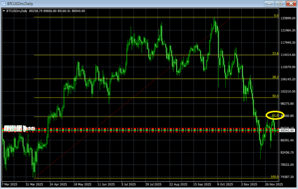The width and height of the screenshot is (298, 189).
Task: Click the 2 Nov 2025 date label
Action: coord(249,184)
